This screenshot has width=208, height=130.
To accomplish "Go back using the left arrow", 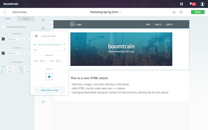I will click(x=5, y=12).
